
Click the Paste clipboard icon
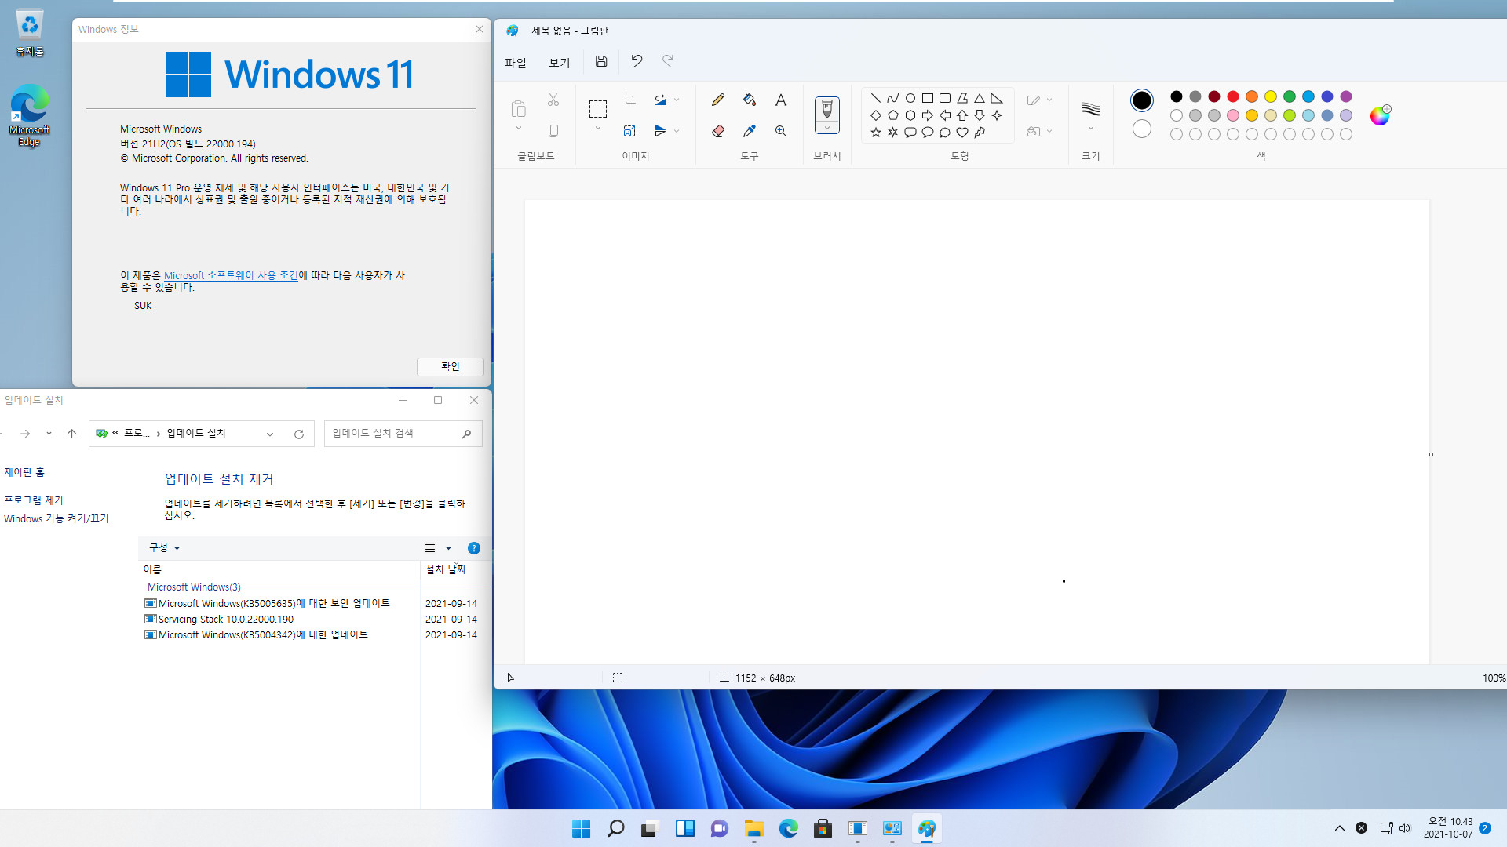518,108
